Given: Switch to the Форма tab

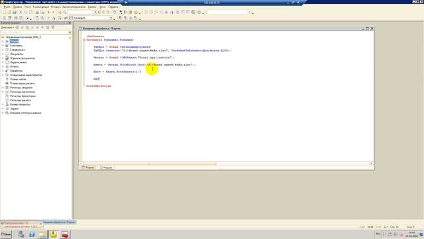Looking at the screenshot, I should point(88,167).
